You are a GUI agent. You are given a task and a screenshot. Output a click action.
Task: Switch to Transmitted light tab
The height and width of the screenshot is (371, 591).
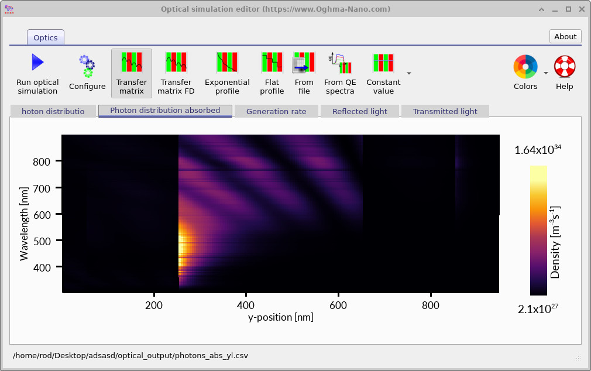click(x=445, y=111)
